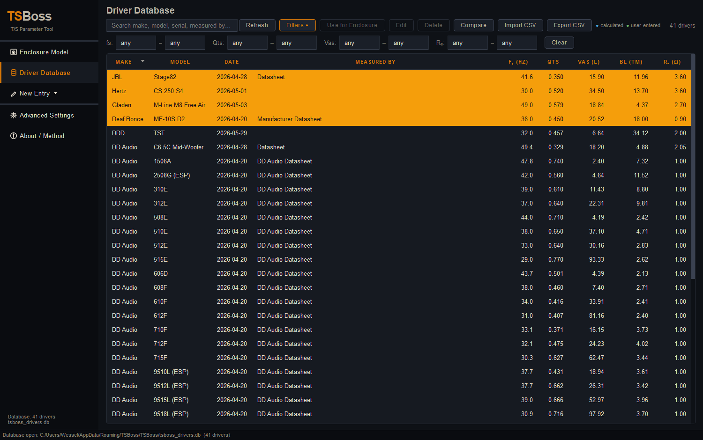Click the Qts minimum filter field
This screenshot has height=440, width=703.
point(247,43)
